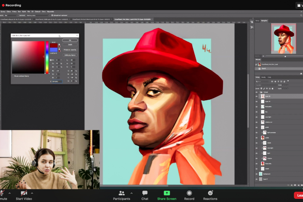This screenshot has width=303, height=202.
Task: Click History brush source icon beside snapshot
Action: pyautogui.click(x=256, y=65)
